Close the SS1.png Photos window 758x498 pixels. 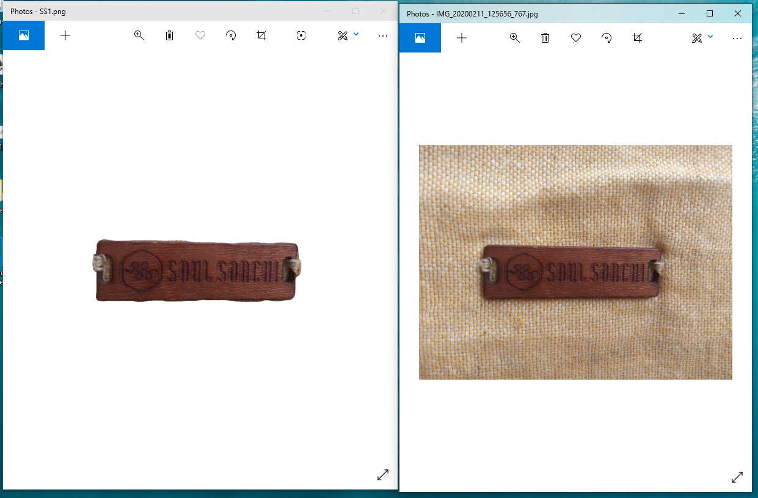pyautogui.click(x=384, y=11)
